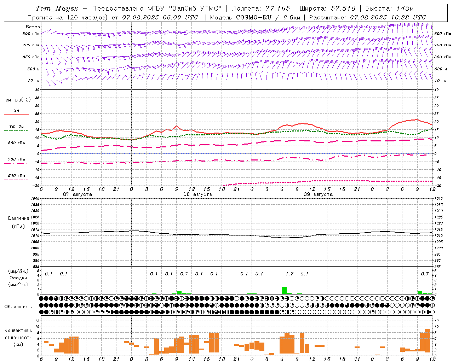Click the Конвективн. label of convective cloud panel
453x362 pixels.
pyautogui.click(x=18, y=331)
